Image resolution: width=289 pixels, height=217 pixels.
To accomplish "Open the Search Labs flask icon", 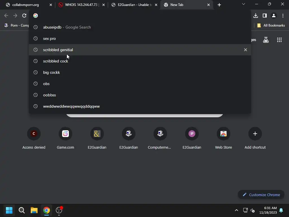I will (266, 40).
